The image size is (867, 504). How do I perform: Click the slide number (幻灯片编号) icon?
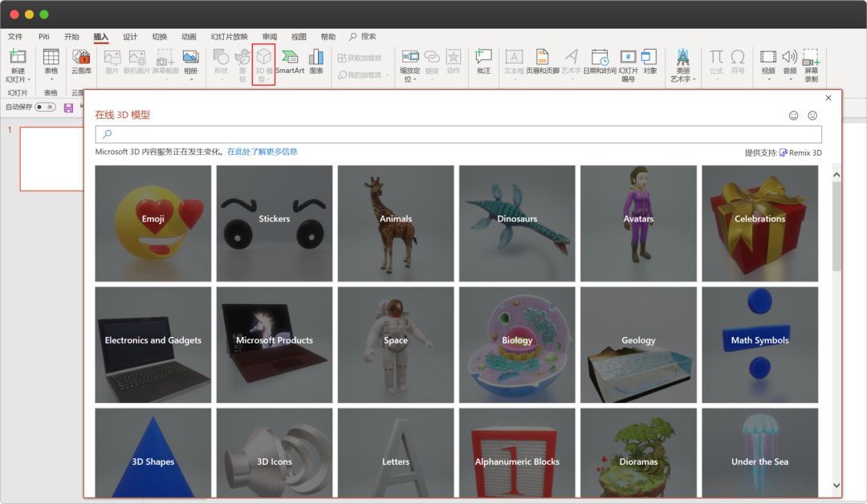point(628,58)
